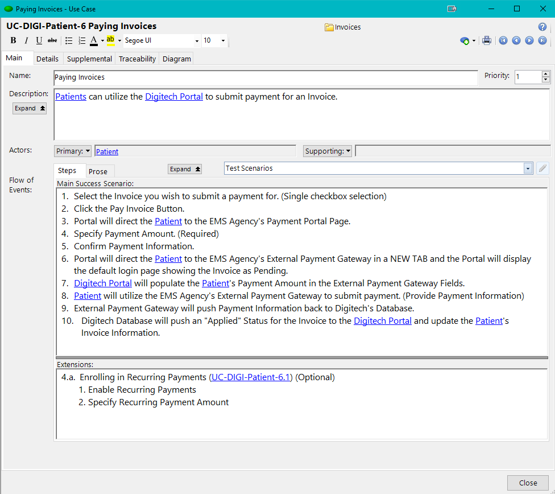
Task: Open the Traceability tab
Action: pos(138,59)
